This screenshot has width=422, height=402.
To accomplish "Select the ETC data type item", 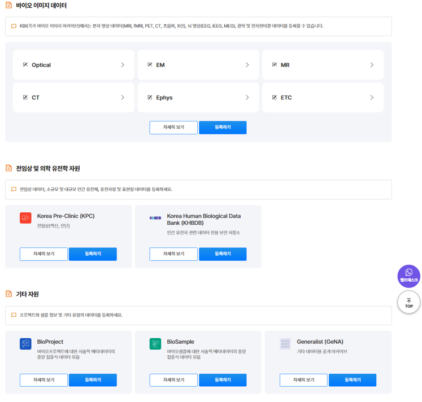I will click(x=322, y=98).
